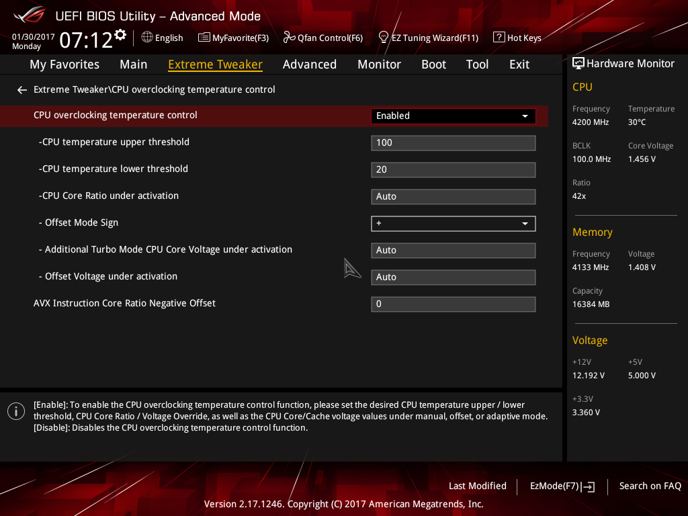Viewport: 688px width, 516px height.
Task: Go to the Advanced tab
Action: click(x=310, y=64)
